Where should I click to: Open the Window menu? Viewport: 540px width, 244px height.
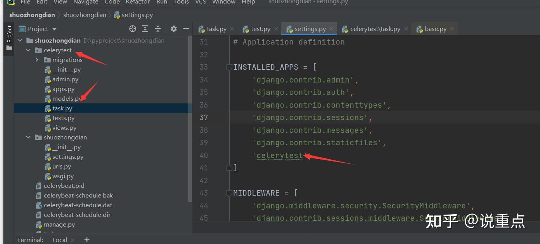[x=223, y=2]
